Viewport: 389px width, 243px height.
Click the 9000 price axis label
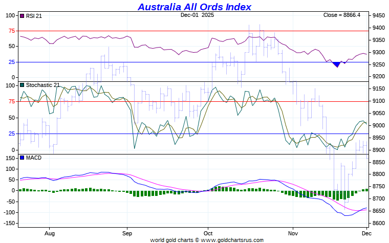[x=379, y=125]
